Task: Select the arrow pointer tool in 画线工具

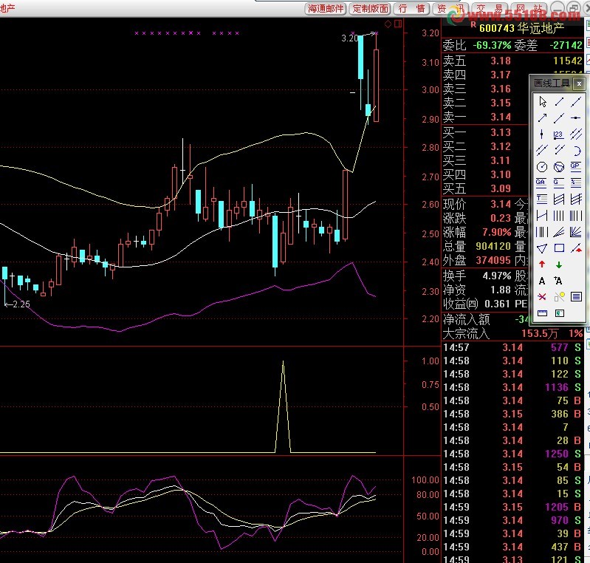Action: tap(542, 102)
